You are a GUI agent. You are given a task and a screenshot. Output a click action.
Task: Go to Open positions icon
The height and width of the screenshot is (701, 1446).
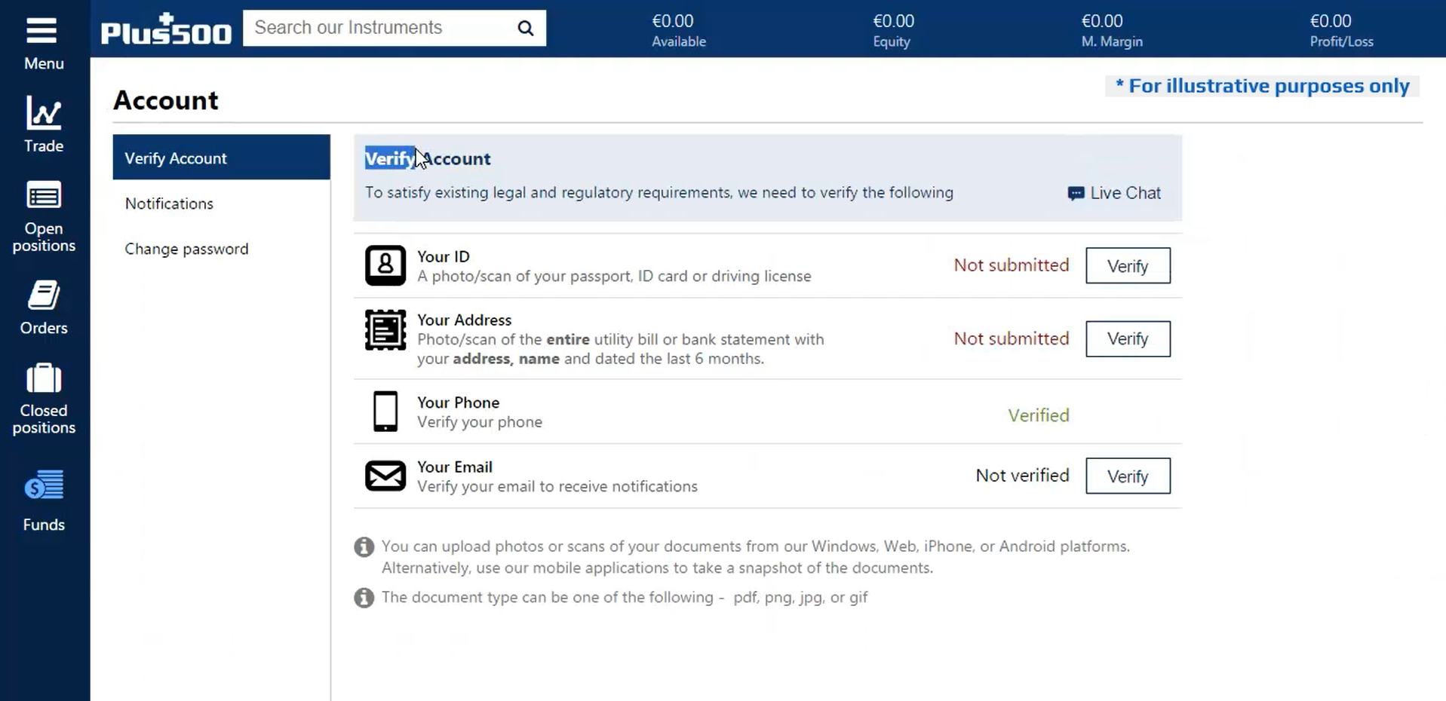coord(44,195)
